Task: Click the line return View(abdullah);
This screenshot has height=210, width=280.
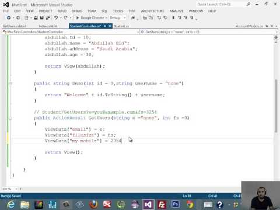Action: pos(75,66)
